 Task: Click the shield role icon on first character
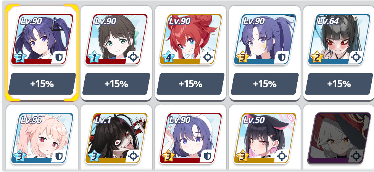point(59,57)
